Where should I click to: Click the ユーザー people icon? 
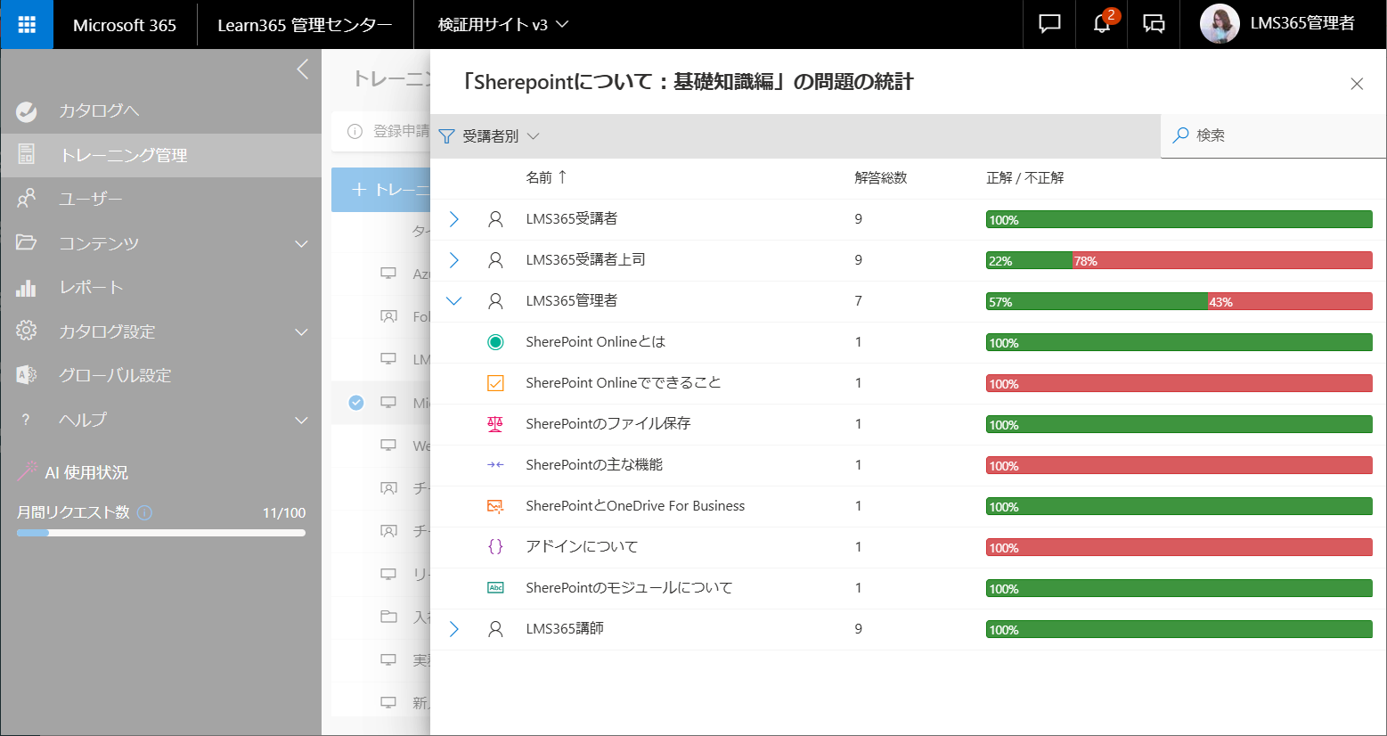[x=27, y=199]
